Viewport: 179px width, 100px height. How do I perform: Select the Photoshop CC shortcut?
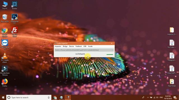coord(15,19)
